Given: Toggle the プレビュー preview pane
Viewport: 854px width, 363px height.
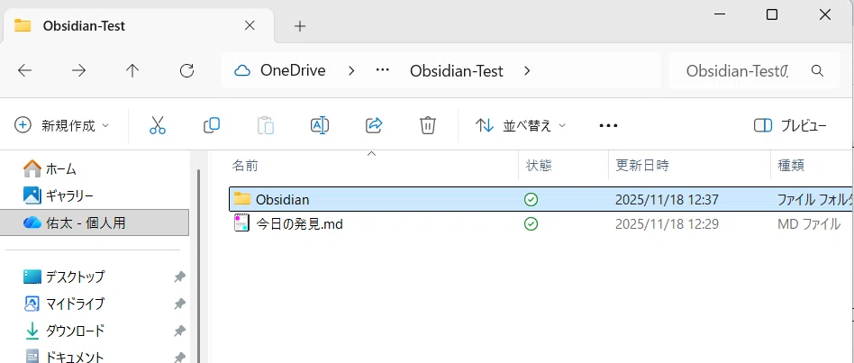Looking at the screenshot, I should 790,126.
